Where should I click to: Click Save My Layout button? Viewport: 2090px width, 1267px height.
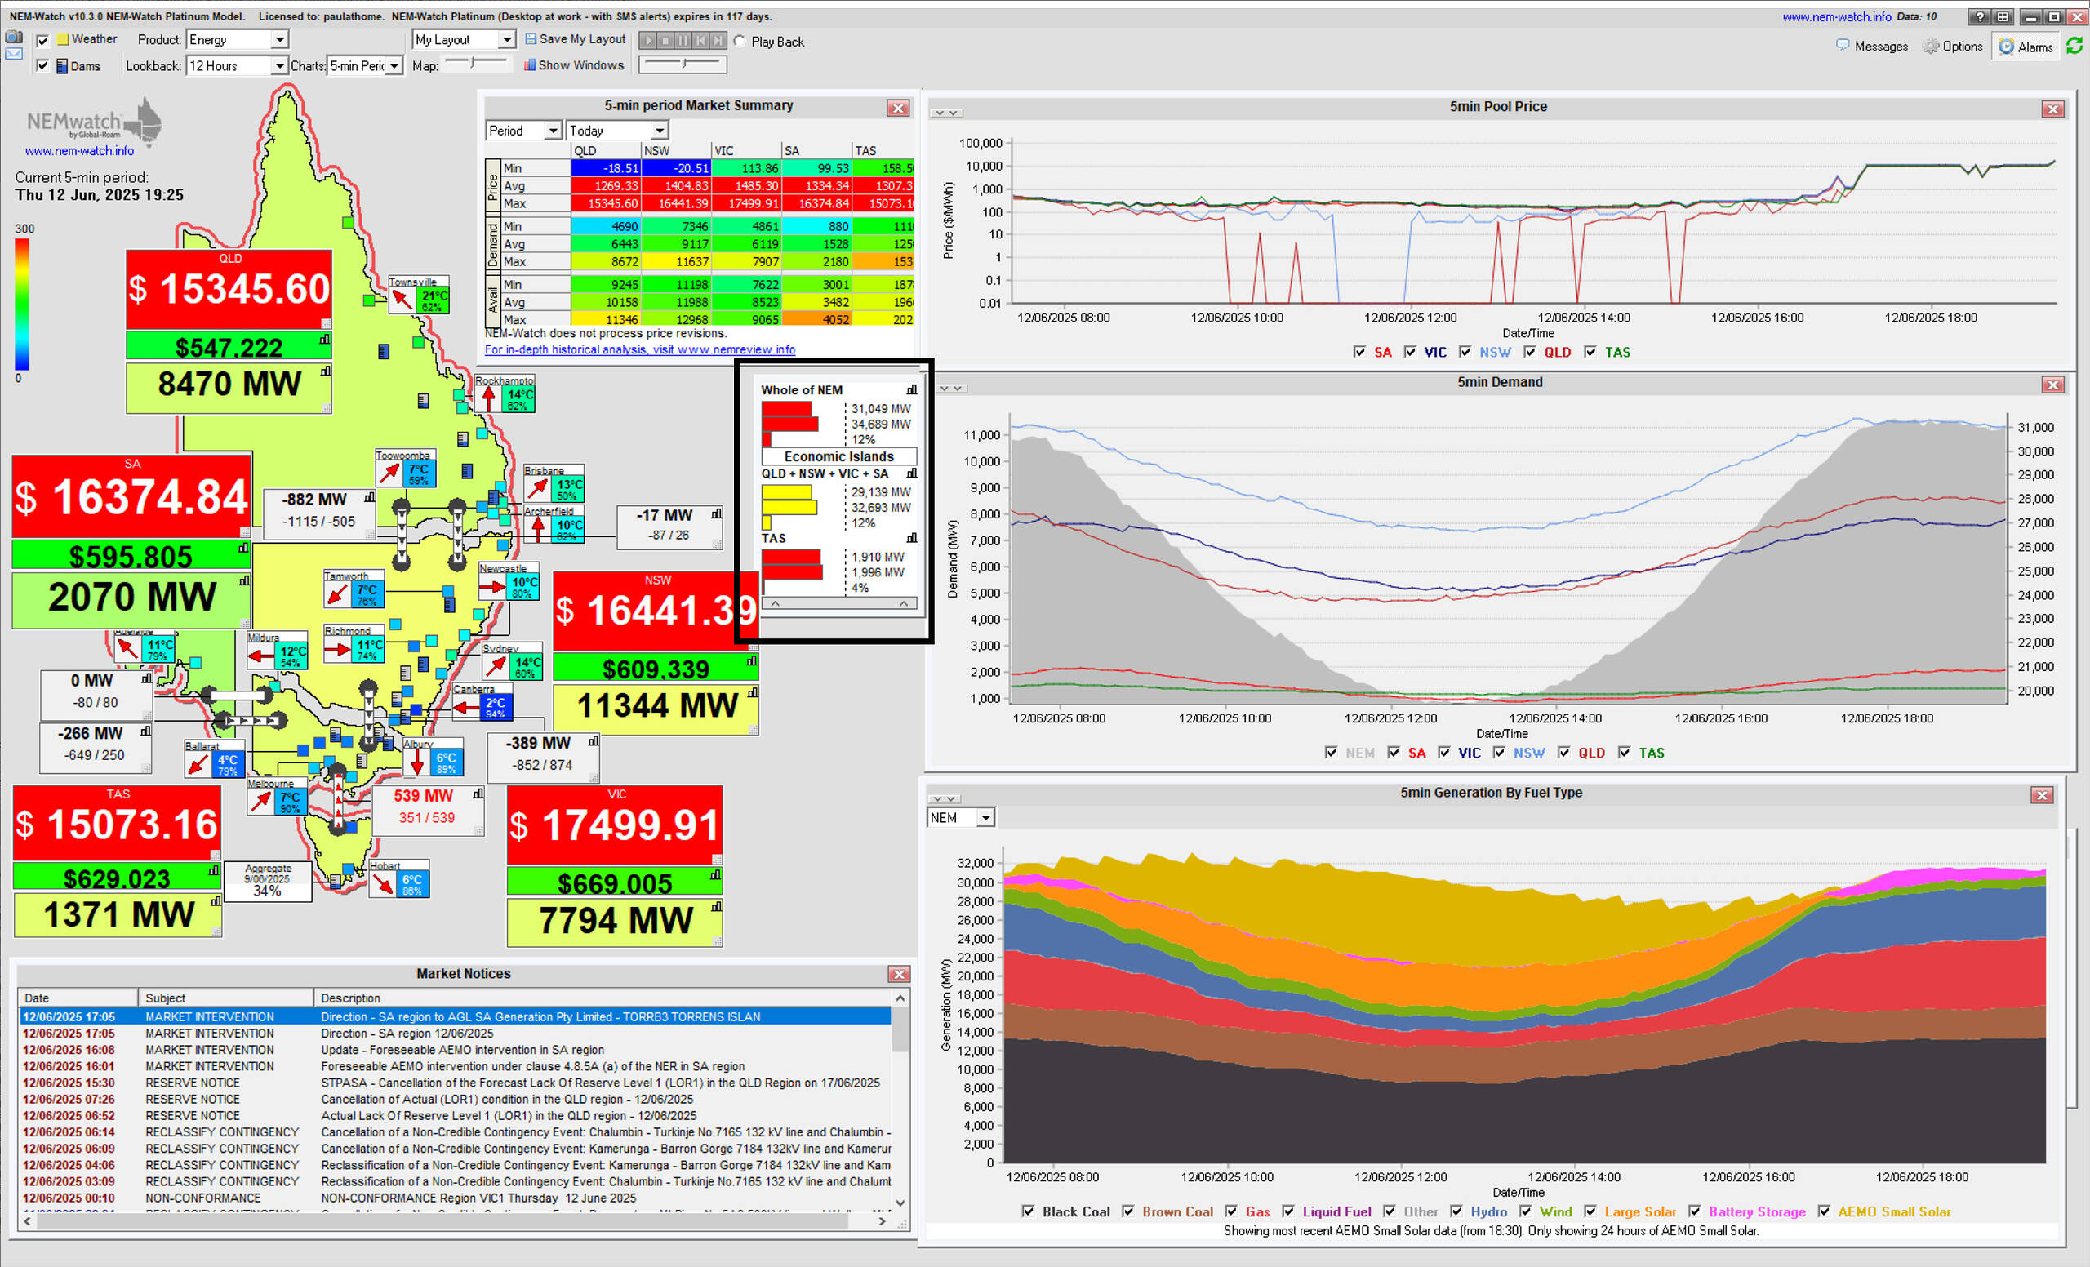(575, 39)
